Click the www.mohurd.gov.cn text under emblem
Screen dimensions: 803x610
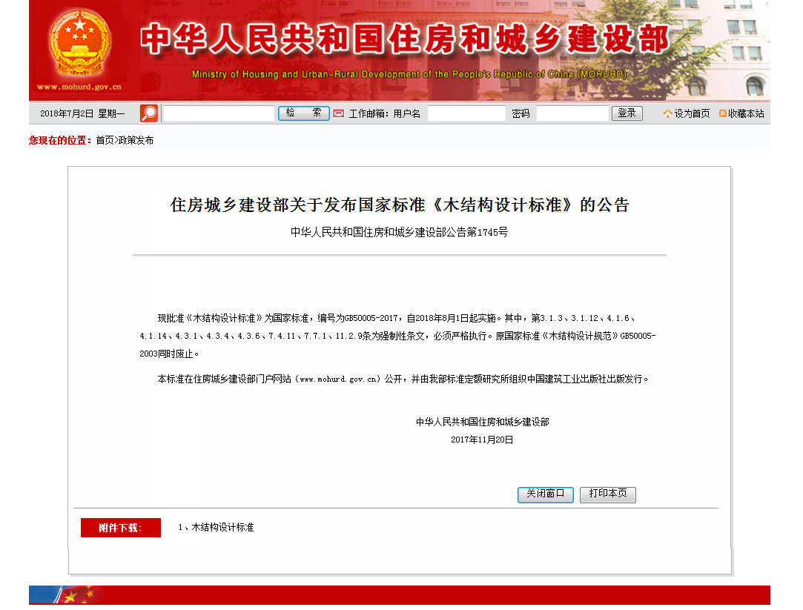tap(79, 87)
